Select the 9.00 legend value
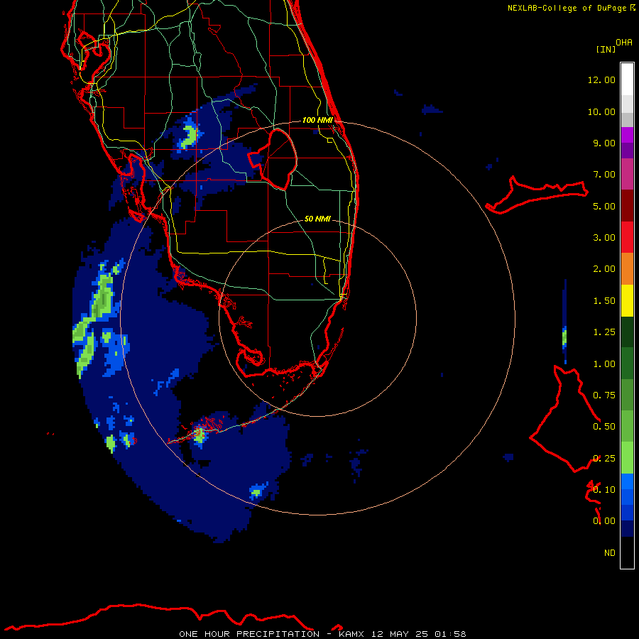 (604, 143)
